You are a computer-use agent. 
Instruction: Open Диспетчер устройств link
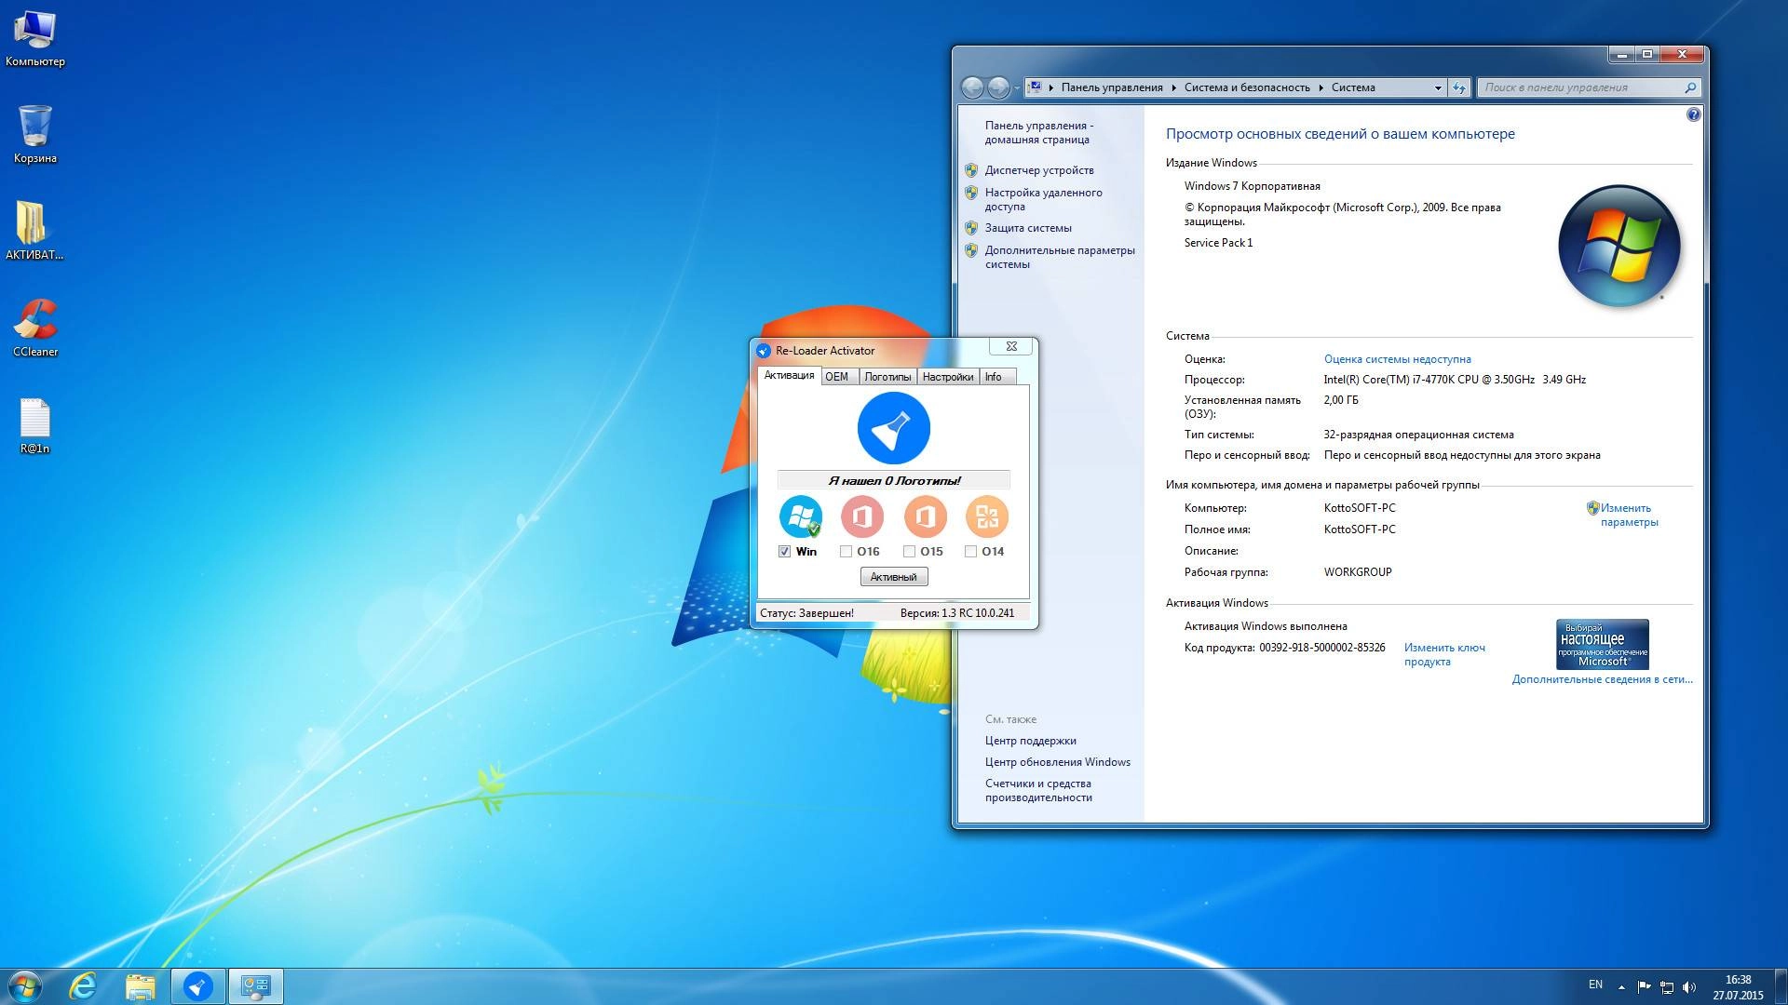(1039, 170)
